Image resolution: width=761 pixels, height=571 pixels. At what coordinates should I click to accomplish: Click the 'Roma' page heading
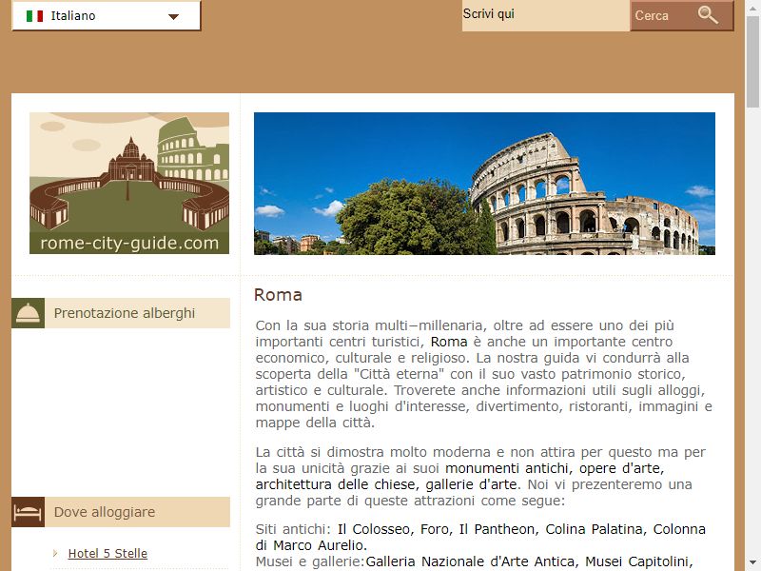click(278, 295)
